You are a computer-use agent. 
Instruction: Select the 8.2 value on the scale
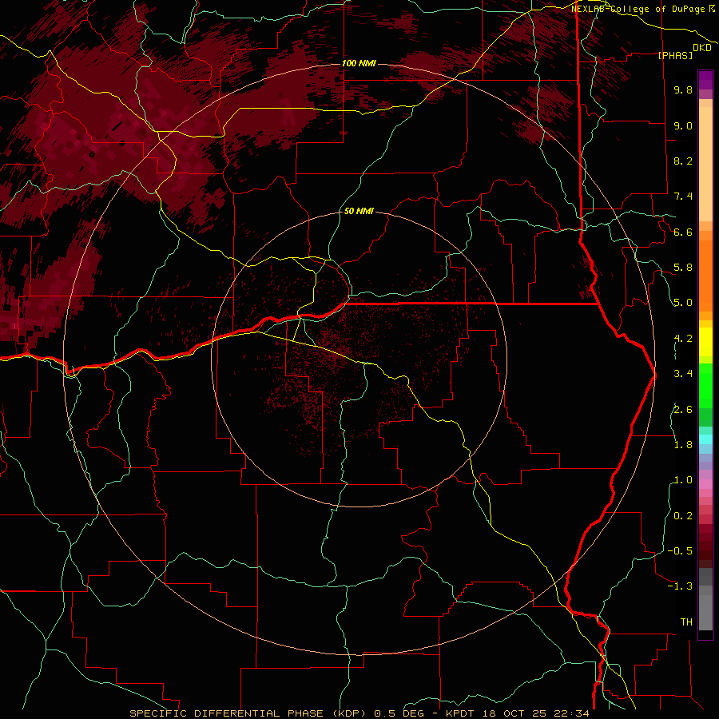[683, 161]
